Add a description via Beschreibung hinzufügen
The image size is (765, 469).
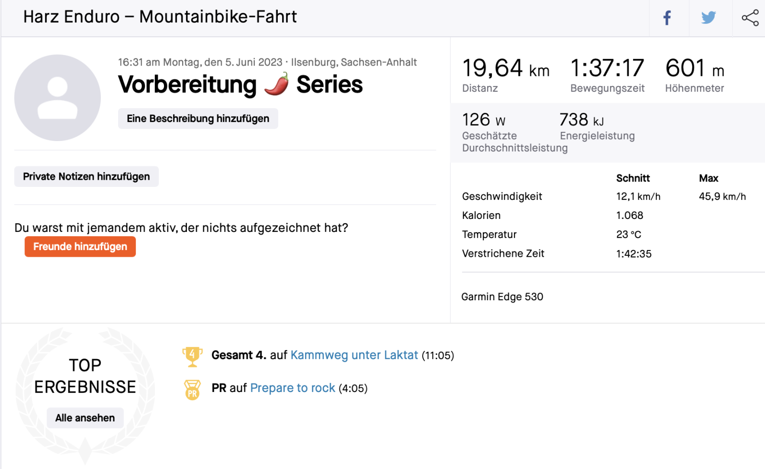click(x=198, y=119)
